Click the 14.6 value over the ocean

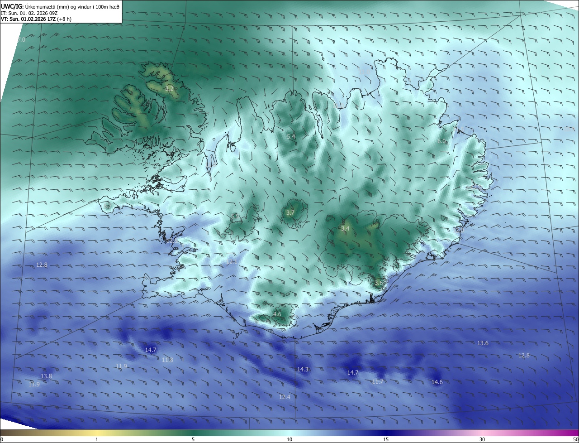(437, 382)
